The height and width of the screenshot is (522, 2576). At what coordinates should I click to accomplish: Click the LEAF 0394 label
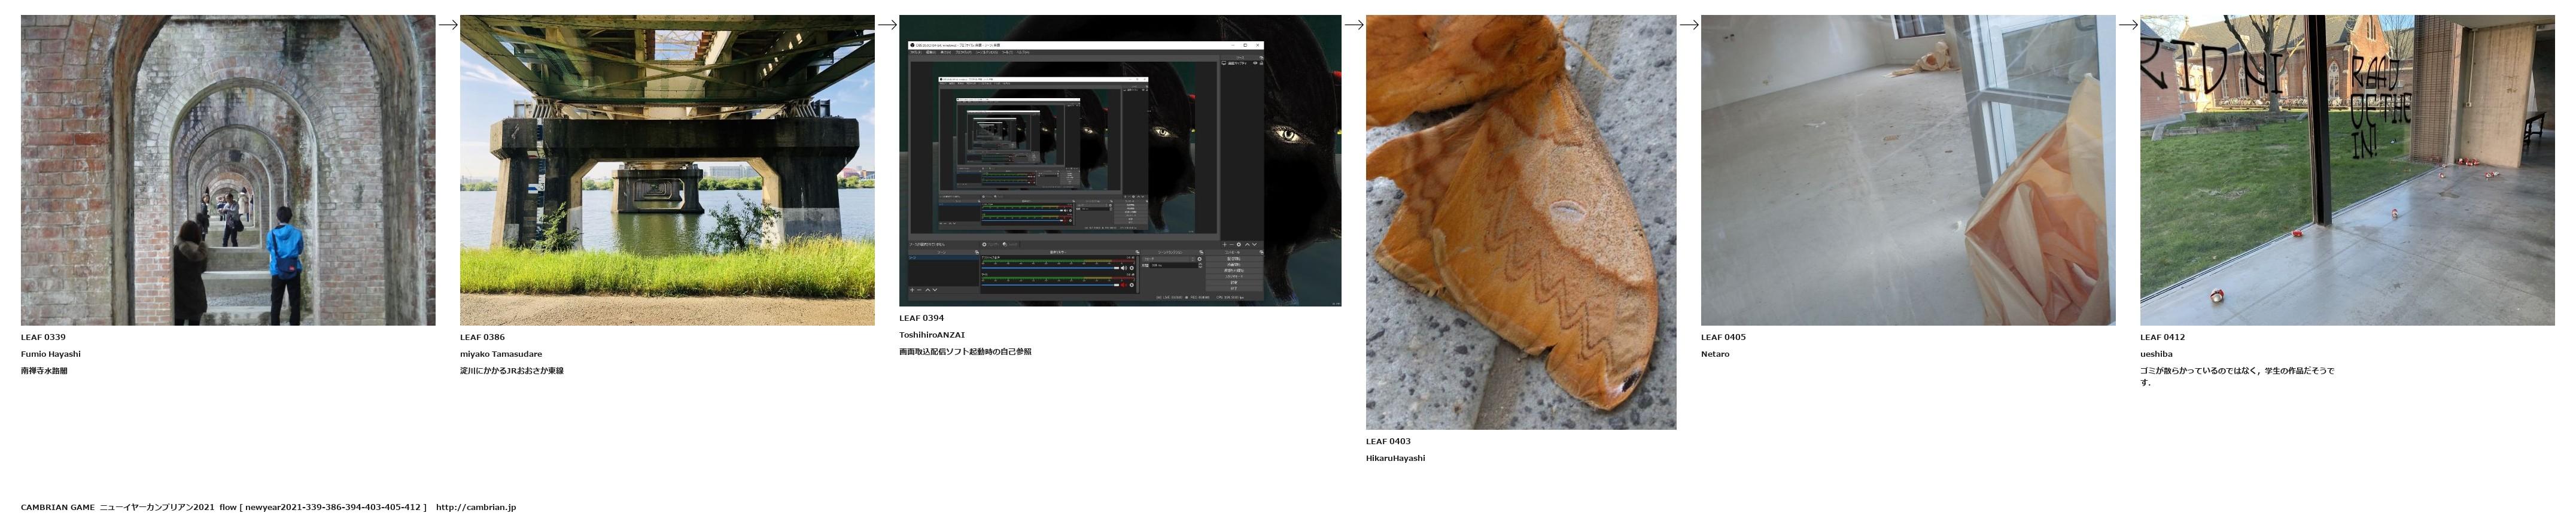point(921,318)
